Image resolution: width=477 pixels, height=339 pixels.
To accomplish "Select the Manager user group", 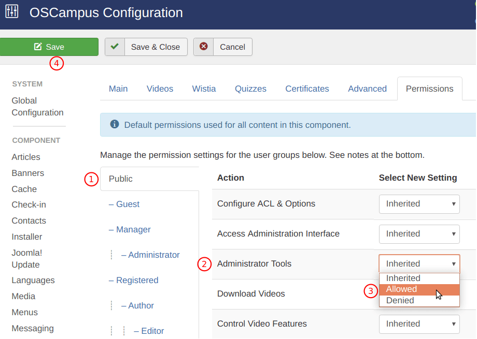I will tap(130, 230).
